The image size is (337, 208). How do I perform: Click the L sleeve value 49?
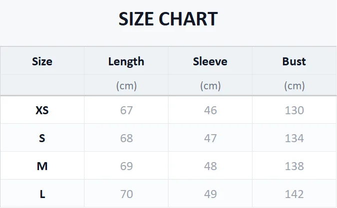[x=210, y=194]
